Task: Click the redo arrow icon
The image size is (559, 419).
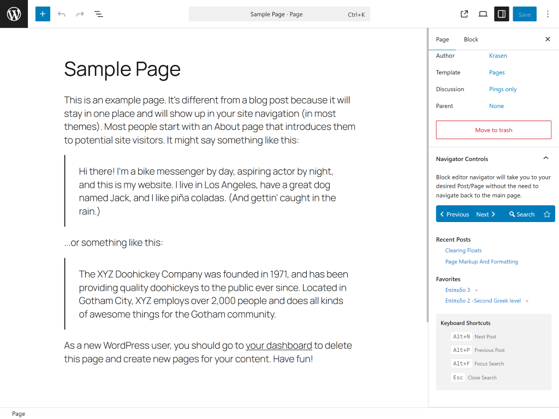Action: (x=80, y=14)
